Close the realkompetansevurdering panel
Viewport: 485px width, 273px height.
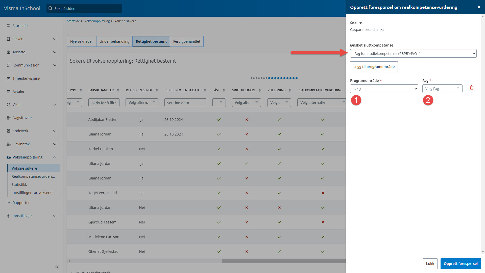479,7
